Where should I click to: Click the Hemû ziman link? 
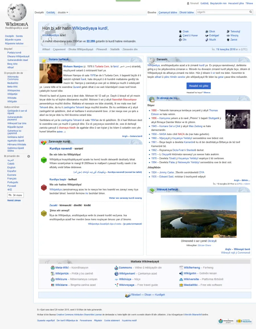(x=14, y=200)
